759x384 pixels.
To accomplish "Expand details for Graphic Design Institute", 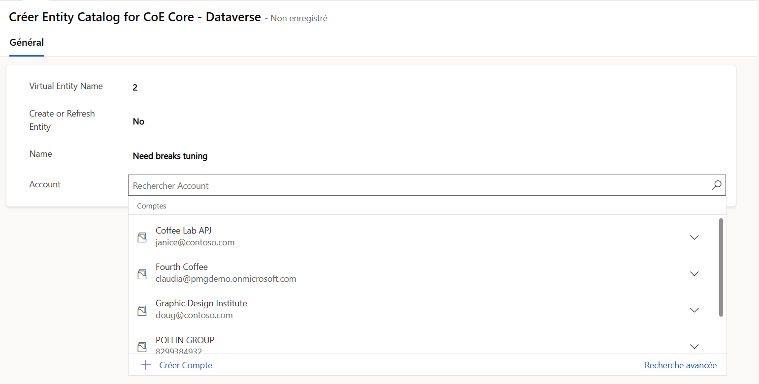I will click(x=694, y=310).
